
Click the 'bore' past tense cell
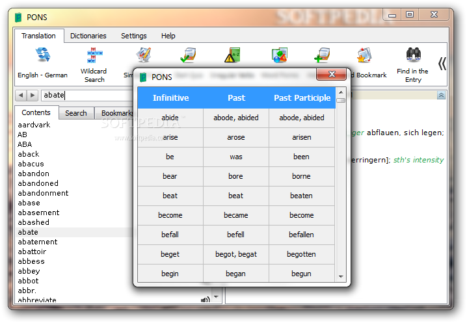click(x=236, y=176)
